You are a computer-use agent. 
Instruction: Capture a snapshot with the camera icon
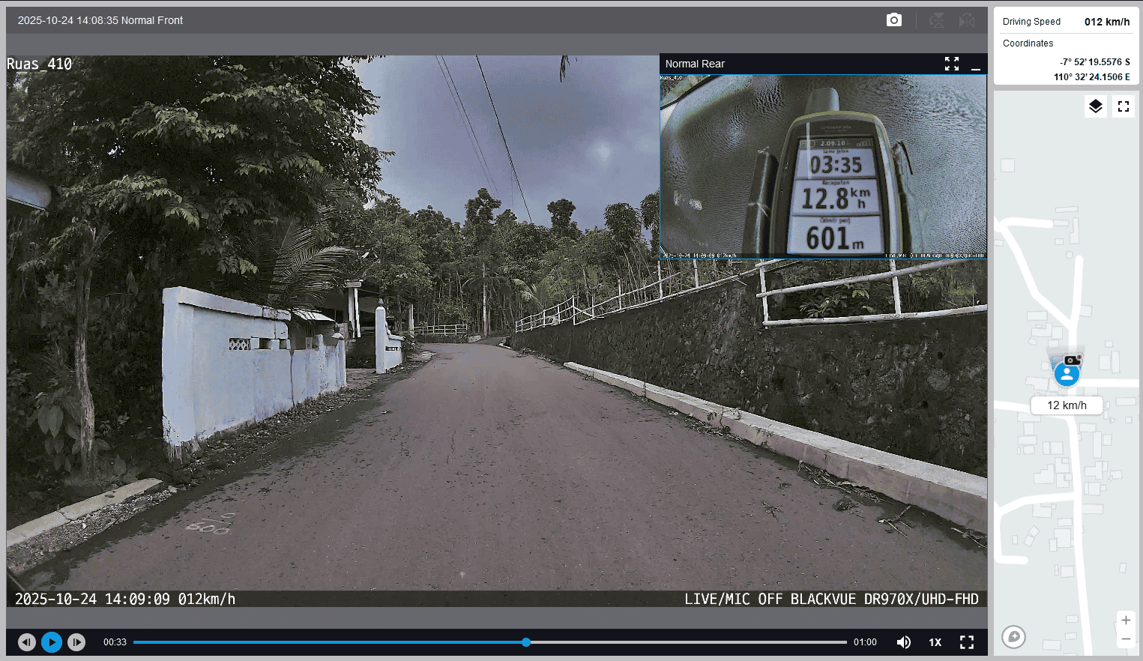(x=893, y=20)
